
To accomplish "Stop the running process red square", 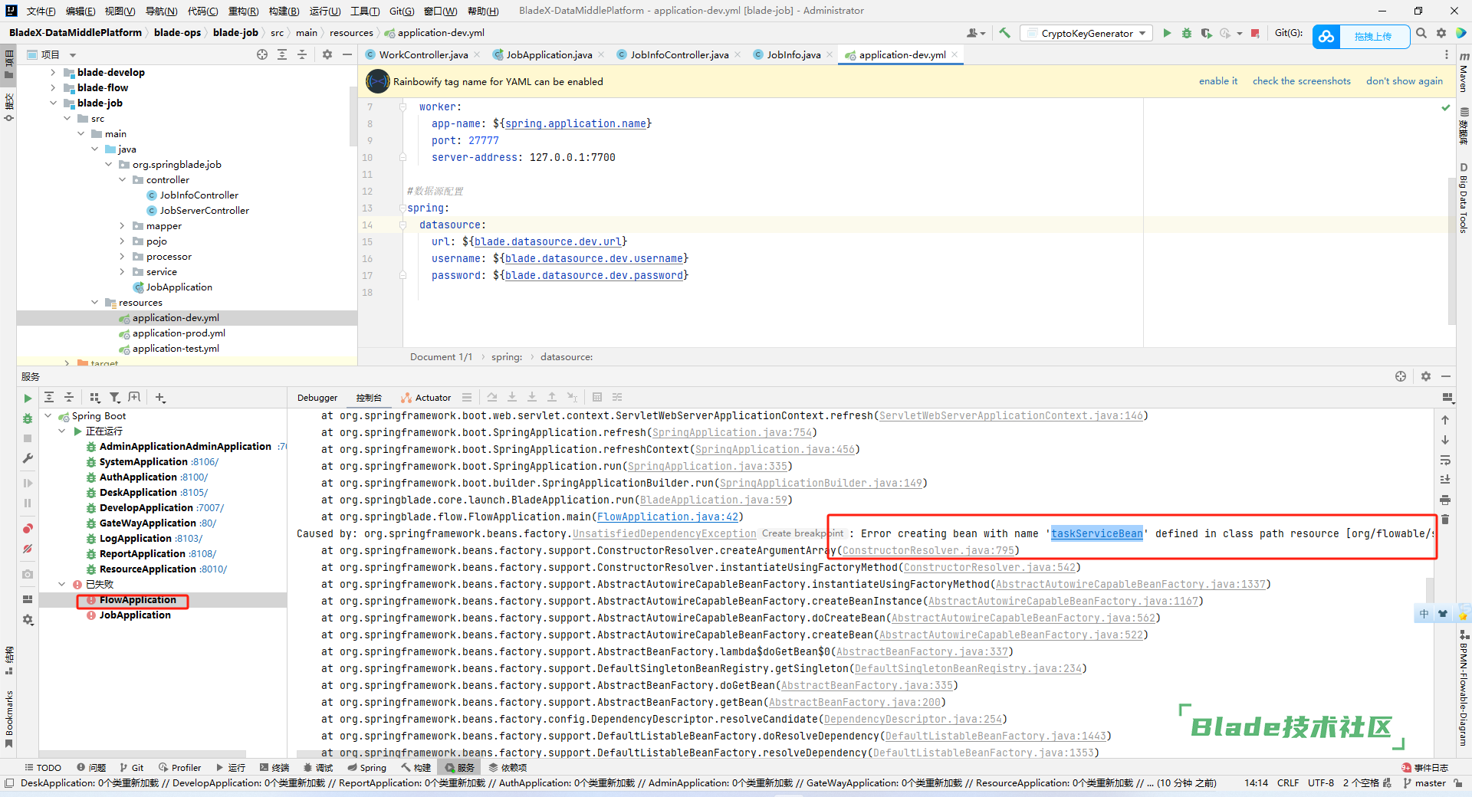I will [1255, 33].
